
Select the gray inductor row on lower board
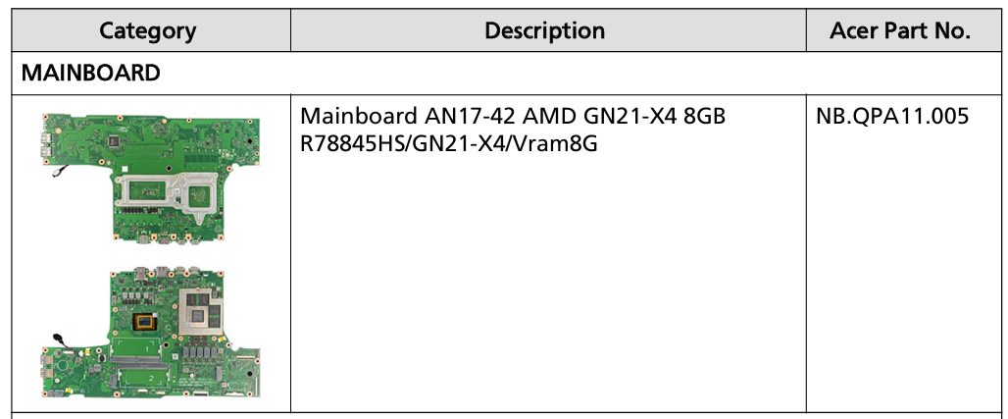pyautogui.click(x=200, y=351)
